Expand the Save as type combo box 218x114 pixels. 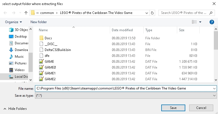point(126,96)
